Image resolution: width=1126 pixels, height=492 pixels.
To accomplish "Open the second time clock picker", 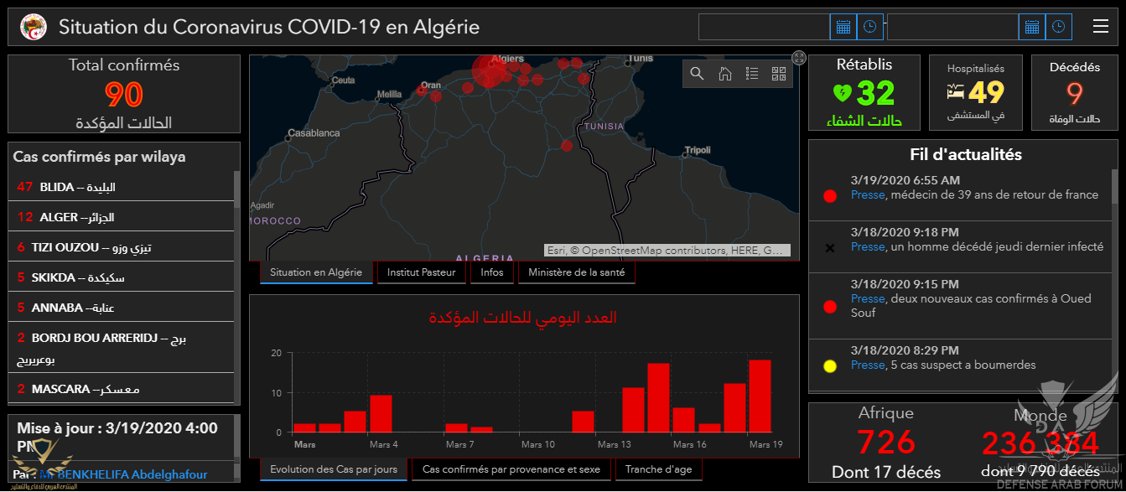I will (1059, 27).
